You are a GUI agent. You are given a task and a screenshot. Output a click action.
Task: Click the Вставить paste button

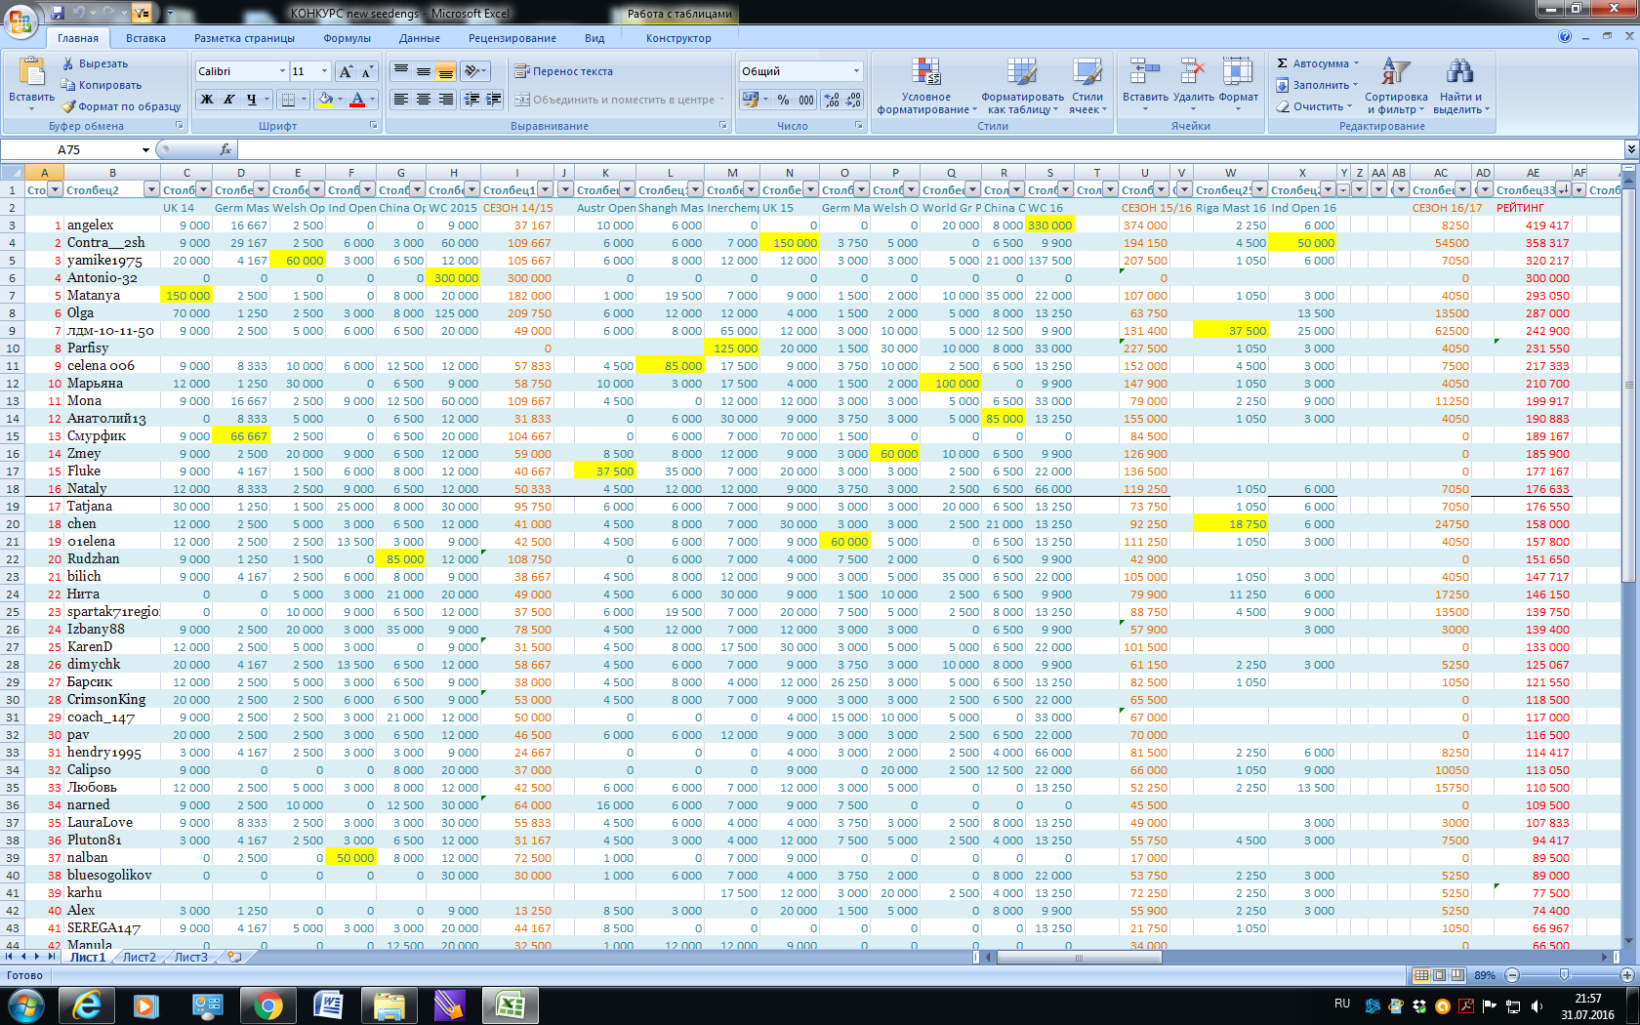pos(31,78)
